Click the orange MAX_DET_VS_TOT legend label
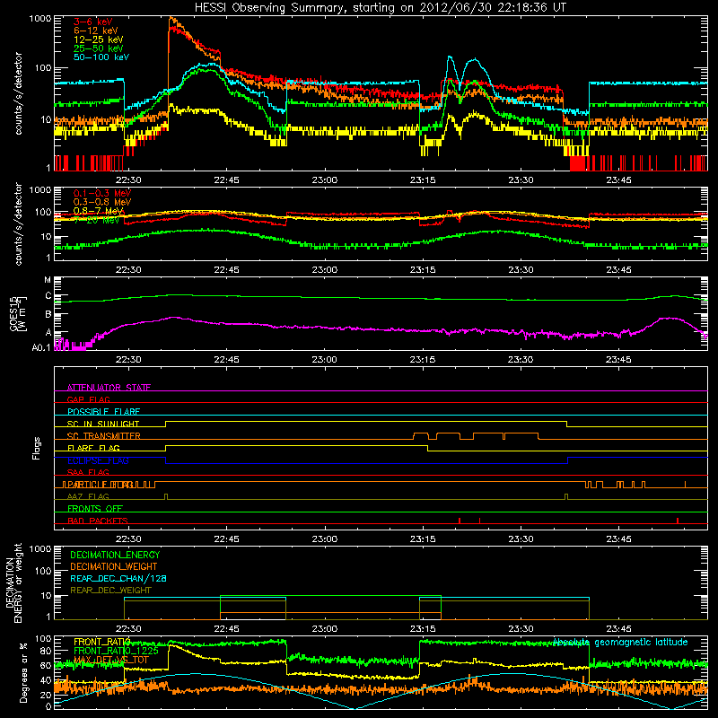Viewport: 718px width, 718px height. pyautogui.click(x=111, y=660)
